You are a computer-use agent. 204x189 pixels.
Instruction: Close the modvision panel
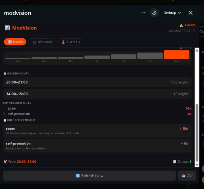pyautogui.click(x=190, y=13)
